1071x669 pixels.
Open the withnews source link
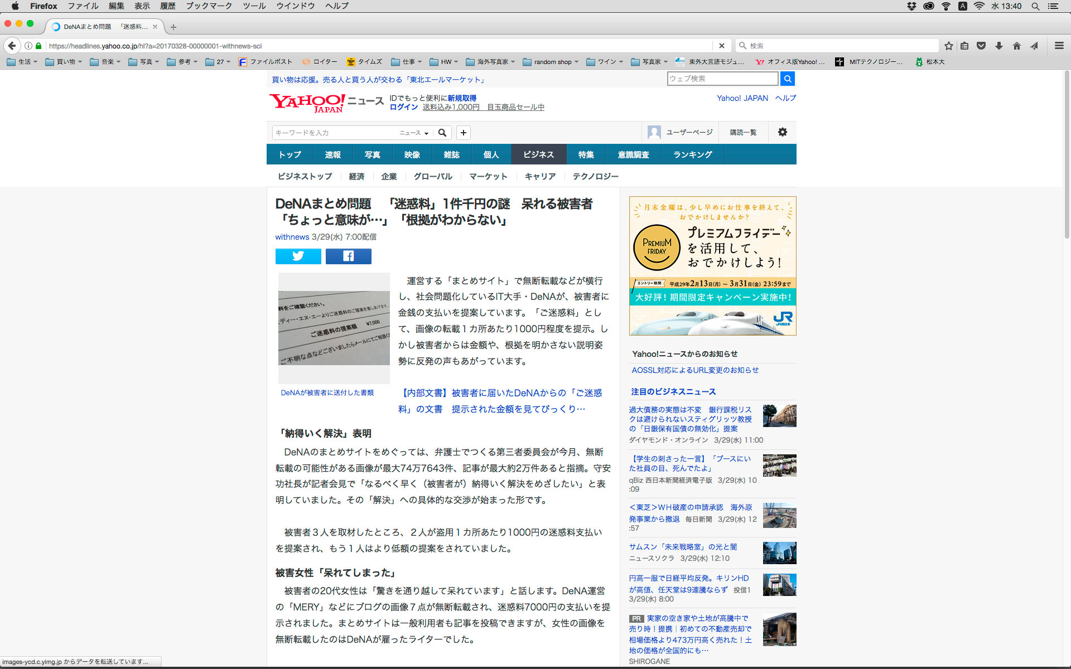tap(292, 237)
